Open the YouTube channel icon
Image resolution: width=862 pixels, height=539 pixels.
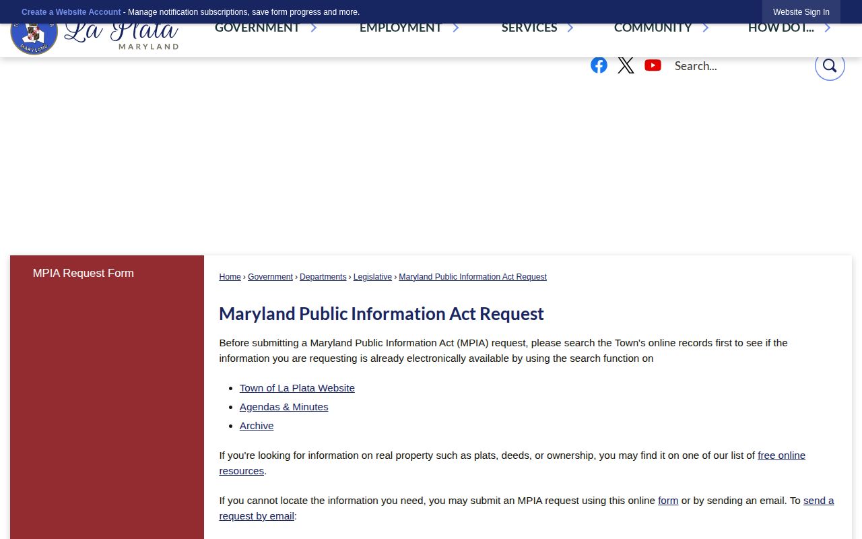[653, 65]
